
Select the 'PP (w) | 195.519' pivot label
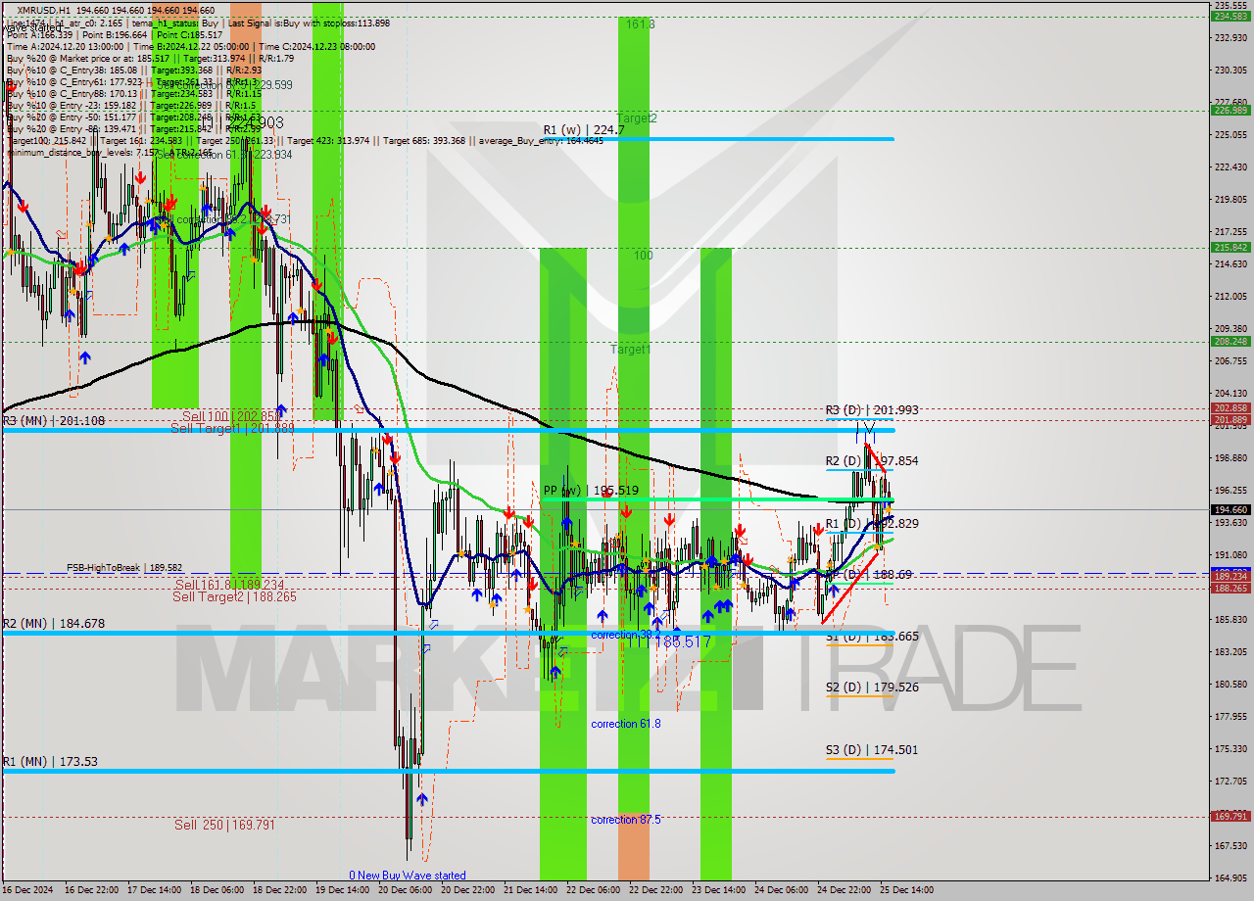(591, 491)
